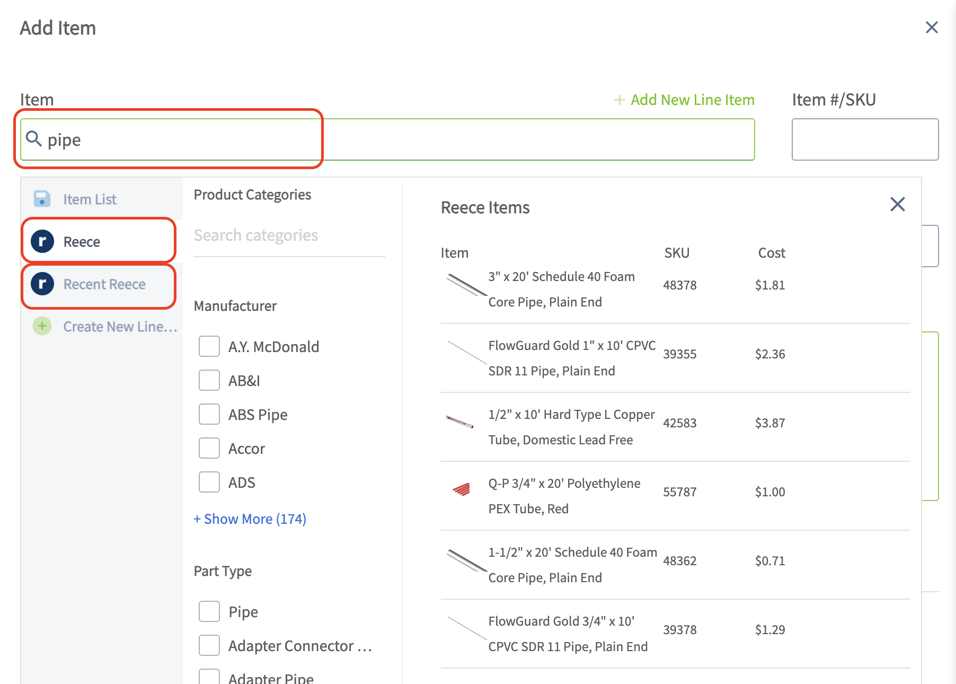Click SKU value 42583
956x684 pixels.
(680, 423)
